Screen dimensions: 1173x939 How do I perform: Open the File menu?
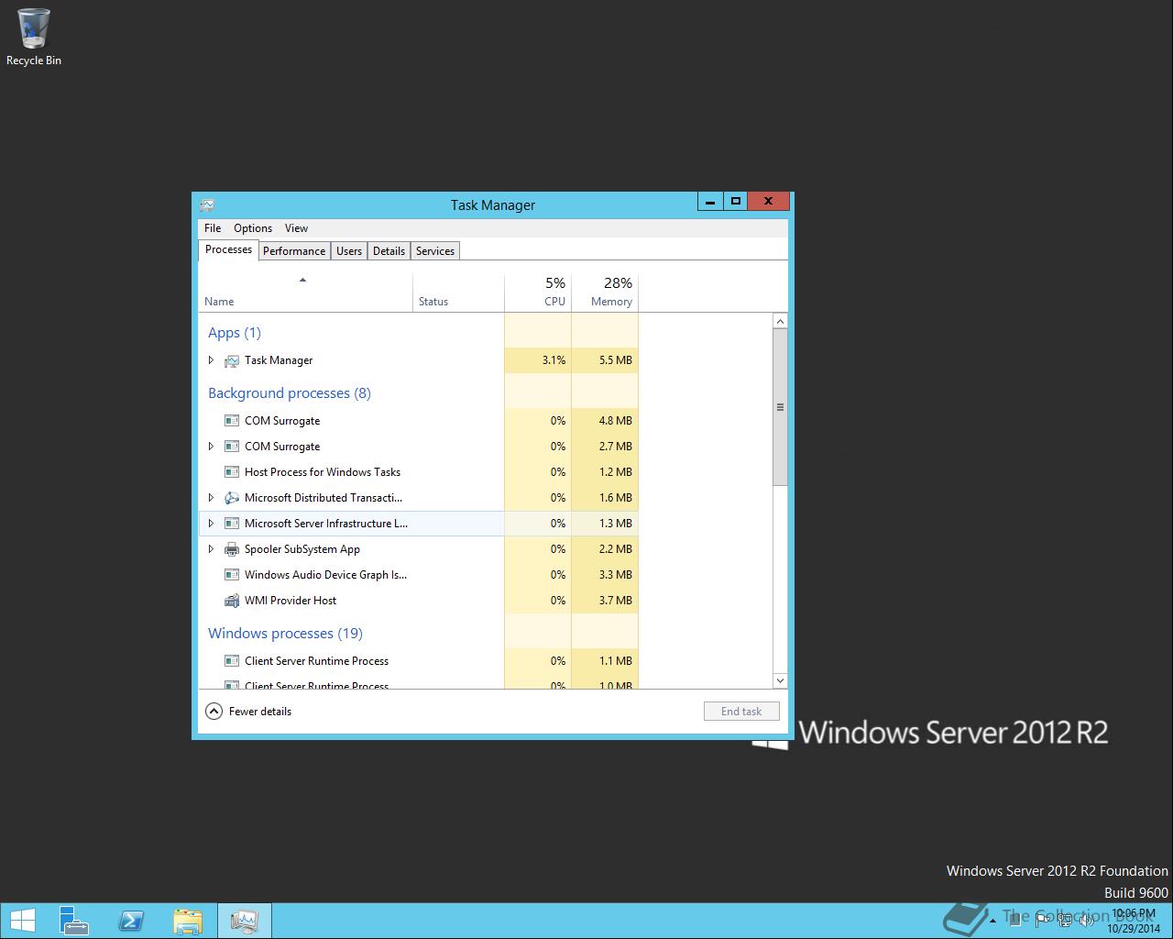(x=213, y=228)
